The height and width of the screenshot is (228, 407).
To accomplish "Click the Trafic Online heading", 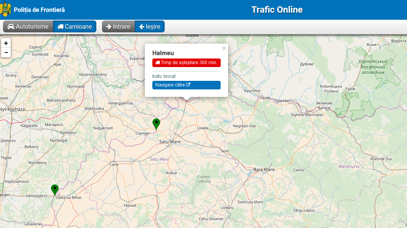I will [x=277, y=10].
